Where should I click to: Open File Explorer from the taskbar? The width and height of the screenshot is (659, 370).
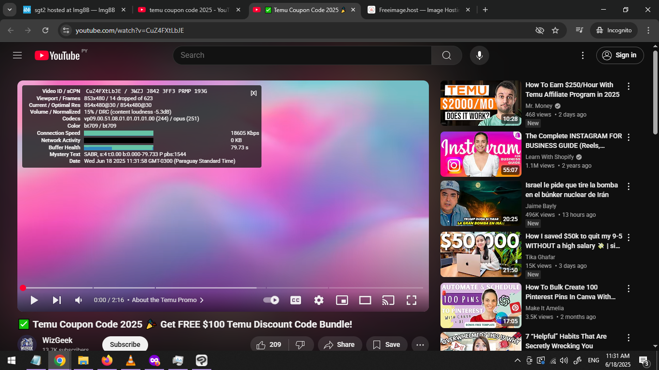click(83, 360)
